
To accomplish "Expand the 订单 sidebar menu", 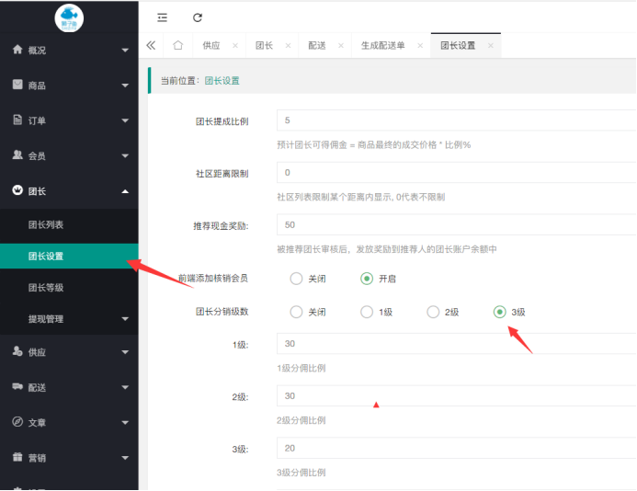I will coord(69,120).
